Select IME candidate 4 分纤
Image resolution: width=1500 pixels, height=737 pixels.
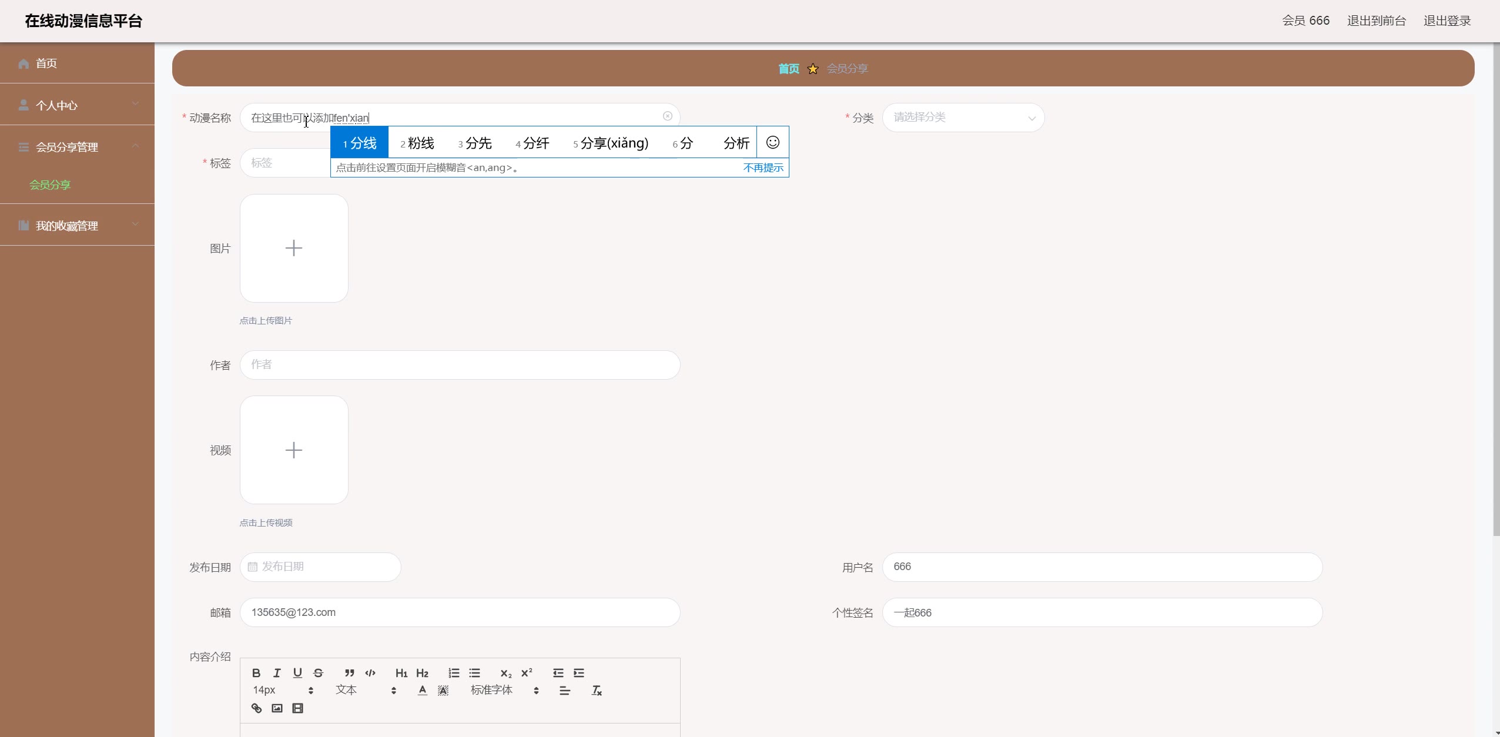[x=533, y=143]
